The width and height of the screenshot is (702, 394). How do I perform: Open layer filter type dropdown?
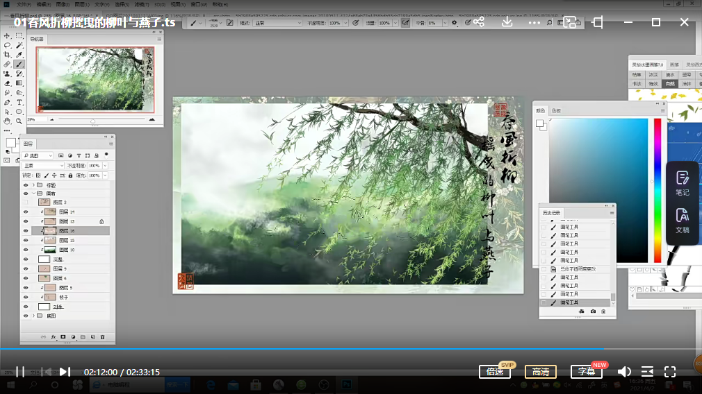(38, 155)
